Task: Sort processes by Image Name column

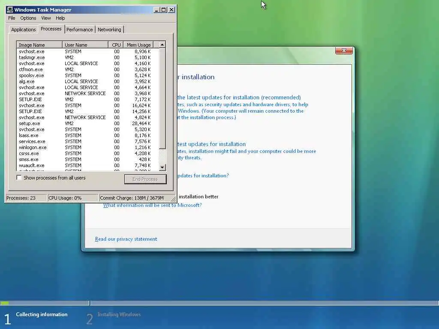Action: 39,45
